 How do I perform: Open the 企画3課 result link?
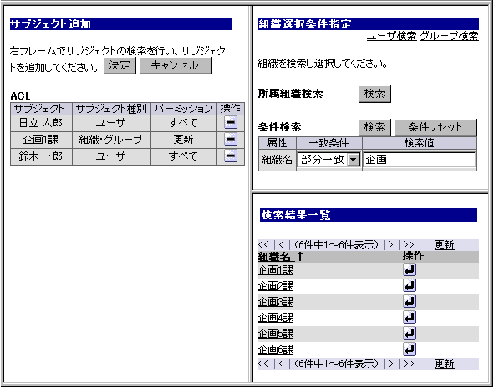click(276, 302)
